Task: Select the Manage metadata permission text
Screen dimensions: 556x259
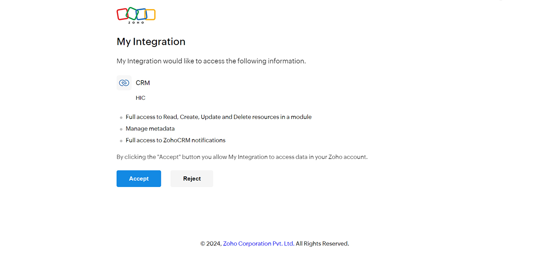Action: pyautogui.click(x=150, y=128)
